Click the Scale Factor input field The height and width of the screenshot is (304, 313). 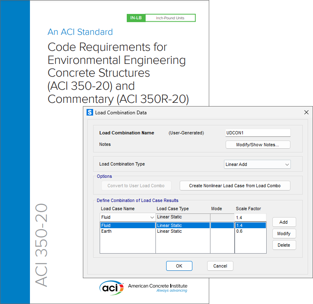pos(250,217)
